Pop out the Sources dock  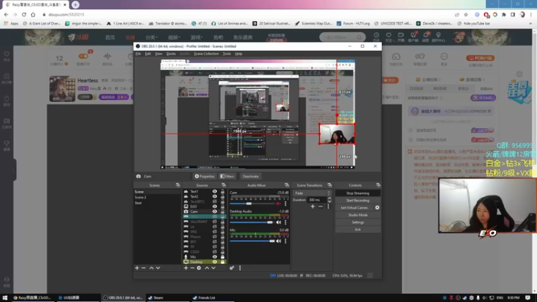pyautogui.click(x=224, y=185)
